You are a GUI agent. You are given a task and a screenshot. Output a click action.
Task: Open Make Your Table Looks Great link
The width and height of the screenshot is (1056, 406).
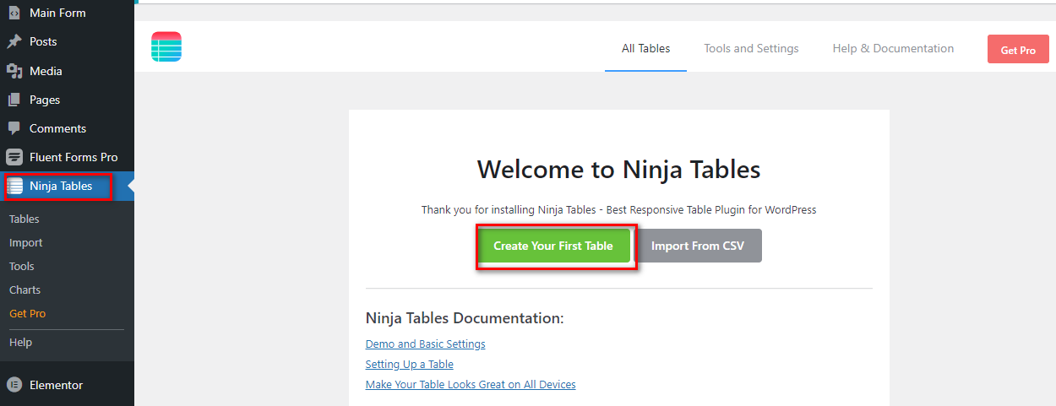click(471, 384)
